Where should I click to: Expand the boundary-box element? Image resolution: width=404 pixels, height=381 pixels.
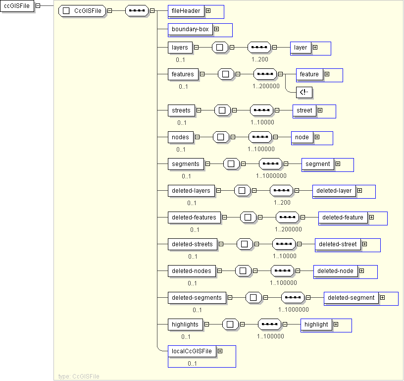[x=216, y=29]
